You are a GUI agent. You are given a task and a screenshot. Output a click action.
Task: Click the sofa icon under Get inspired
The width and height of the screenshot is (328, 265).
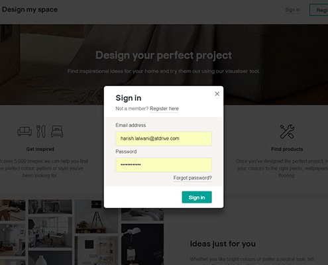click(25, 131)
